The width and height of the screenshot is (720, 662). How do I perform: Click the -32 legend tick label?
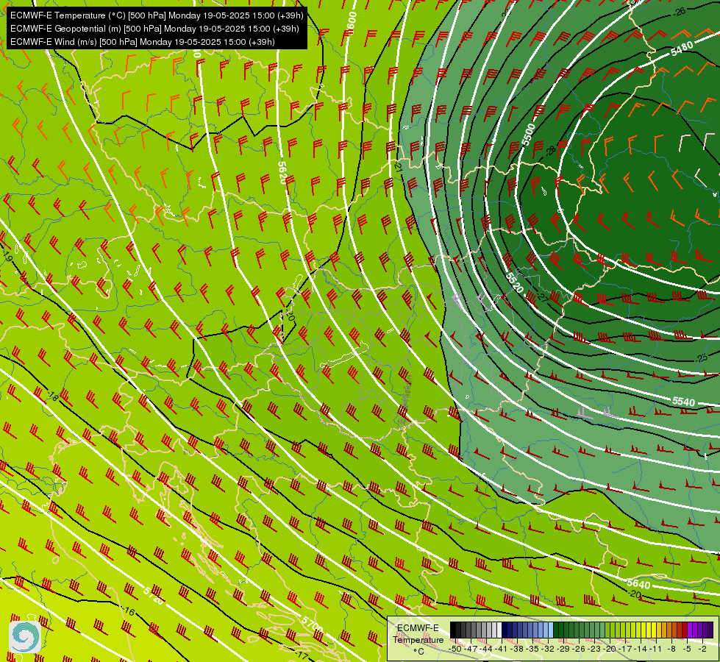point(548,649)
